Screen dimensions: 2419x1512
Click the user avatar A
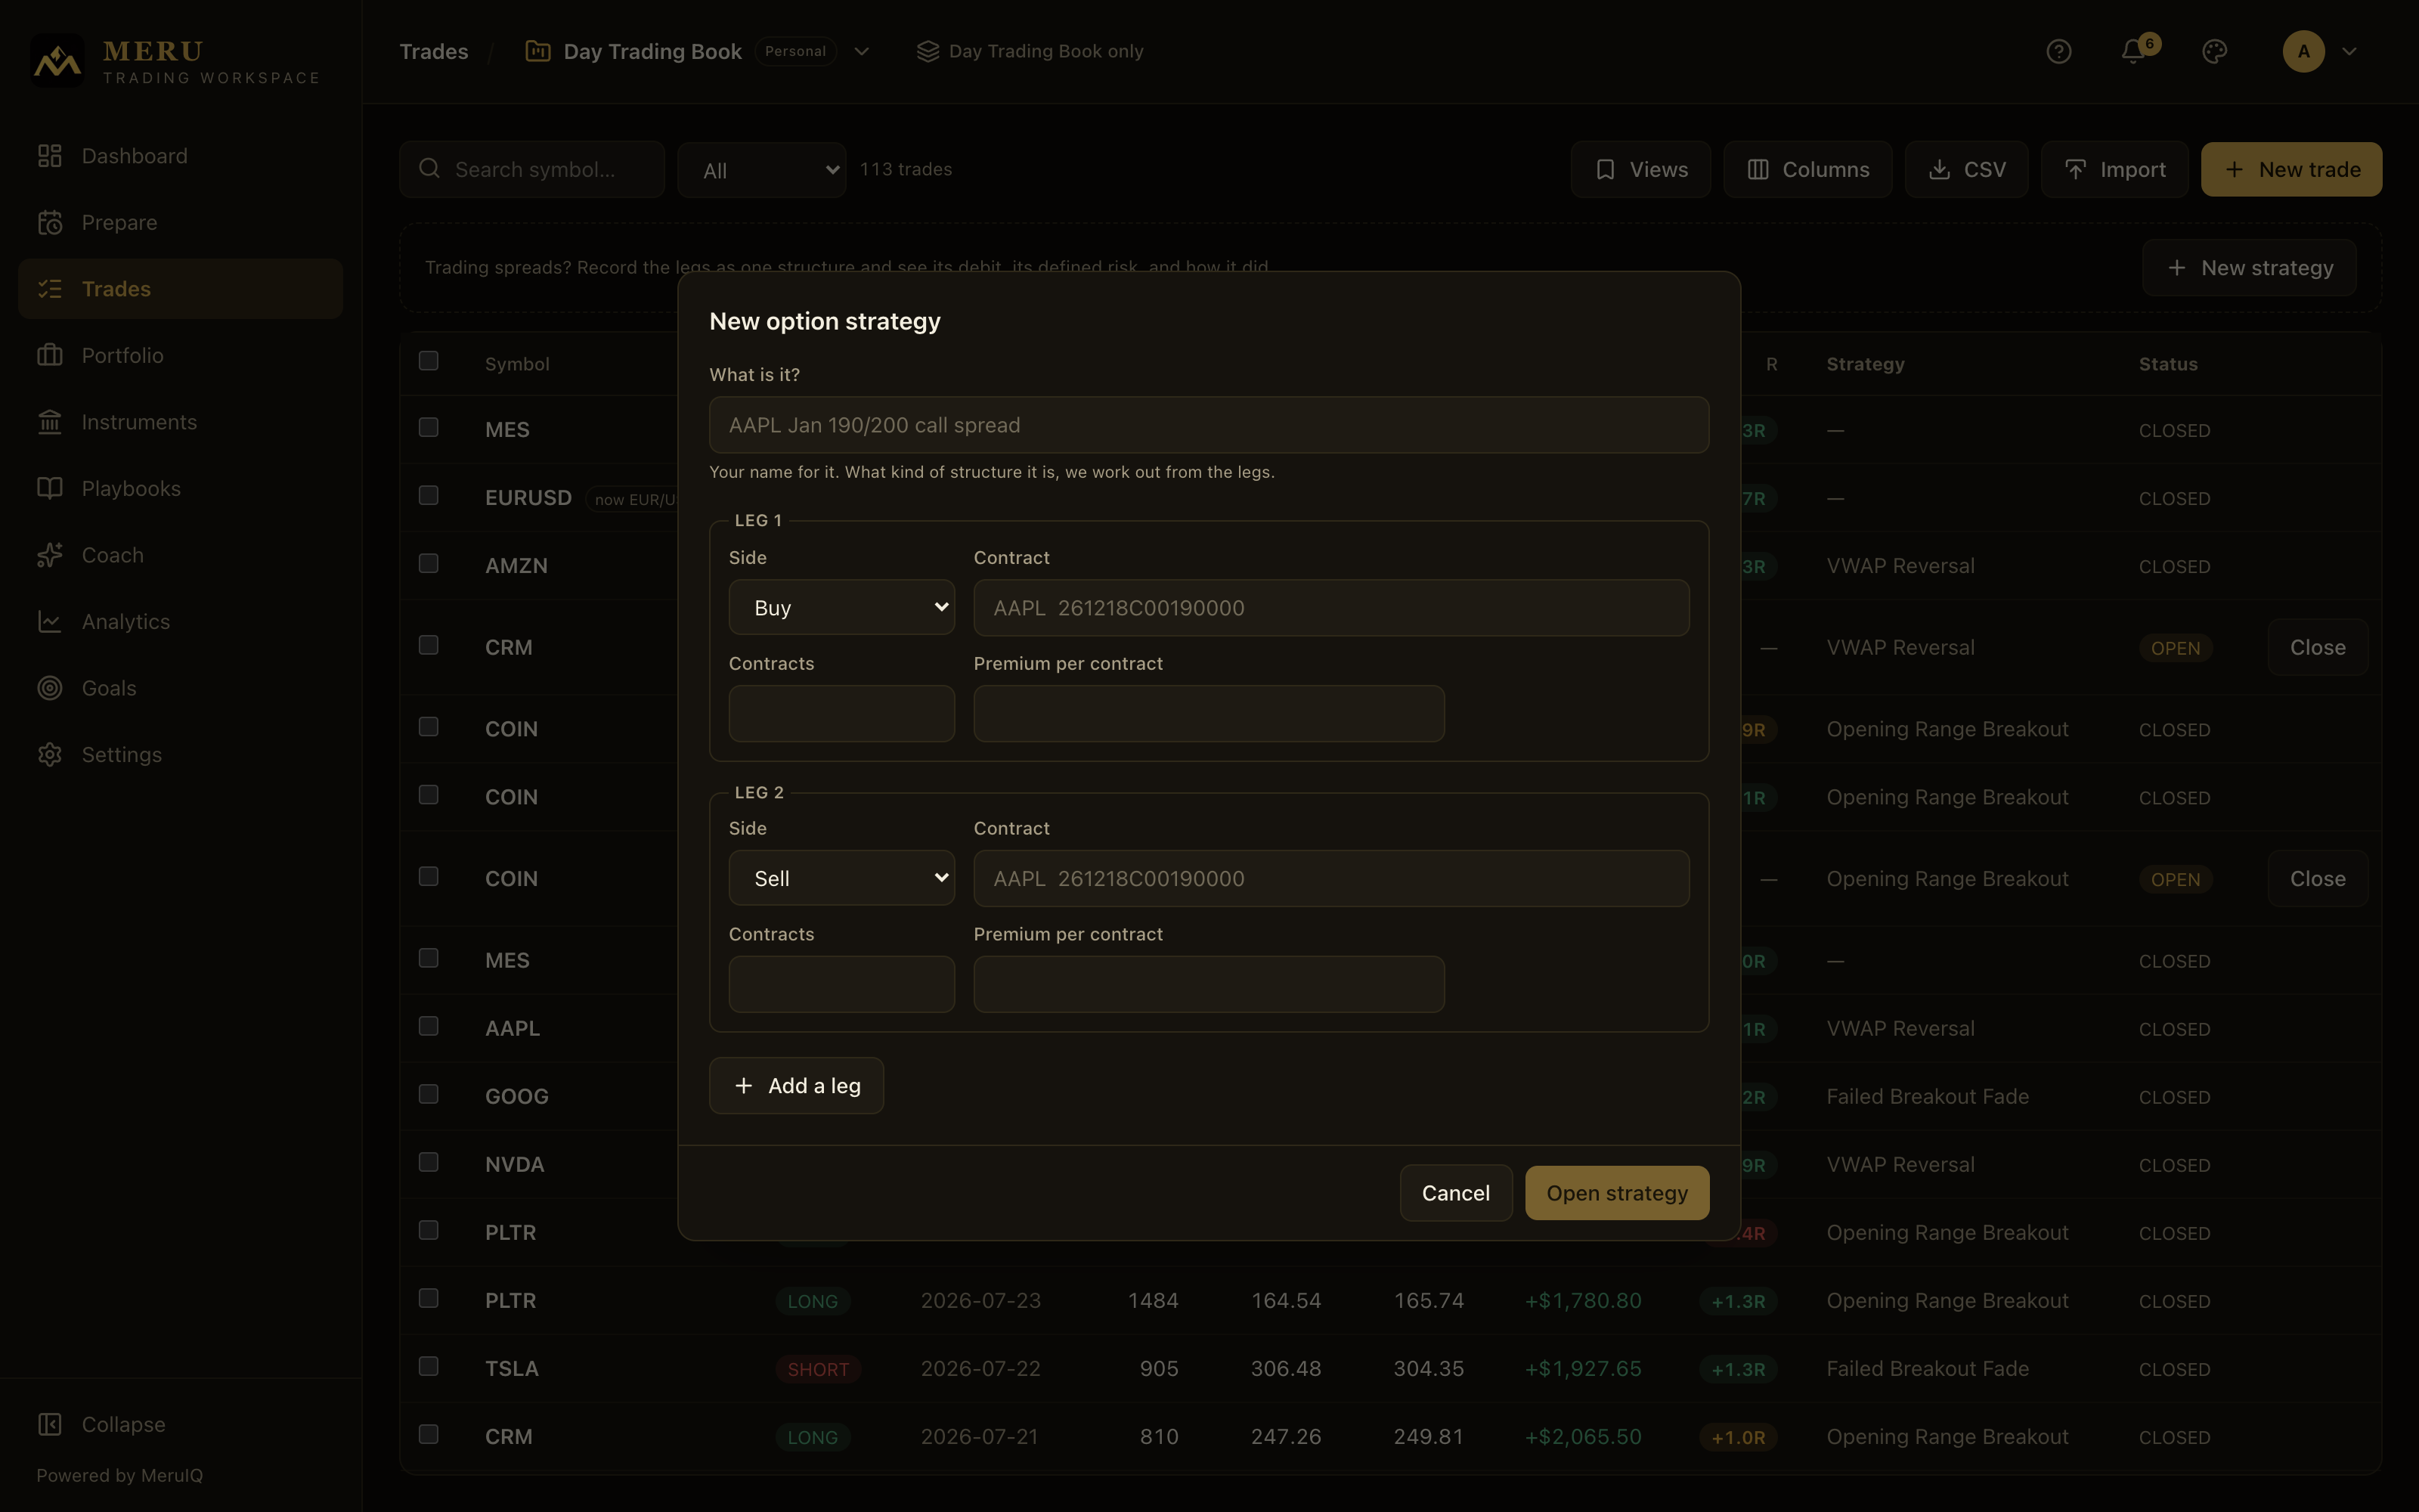point(2303,51)
